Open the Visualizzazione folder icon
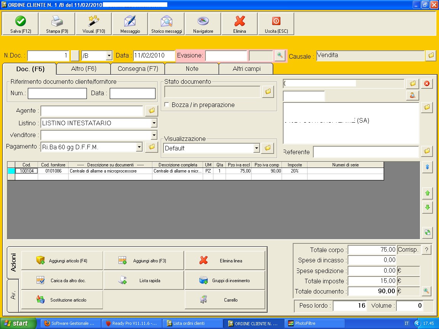Viewport: 439px width, 329px height. [x=268, y=148]
